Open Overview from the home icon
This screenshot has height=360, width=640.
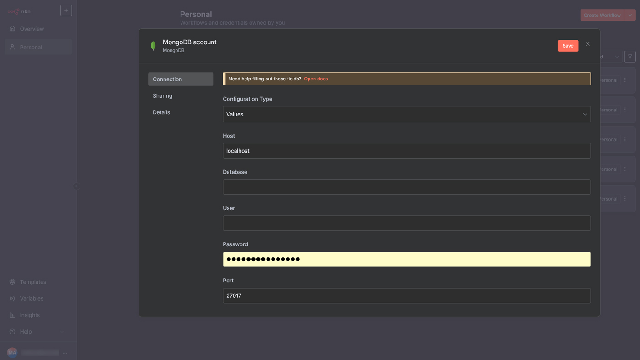12,29
